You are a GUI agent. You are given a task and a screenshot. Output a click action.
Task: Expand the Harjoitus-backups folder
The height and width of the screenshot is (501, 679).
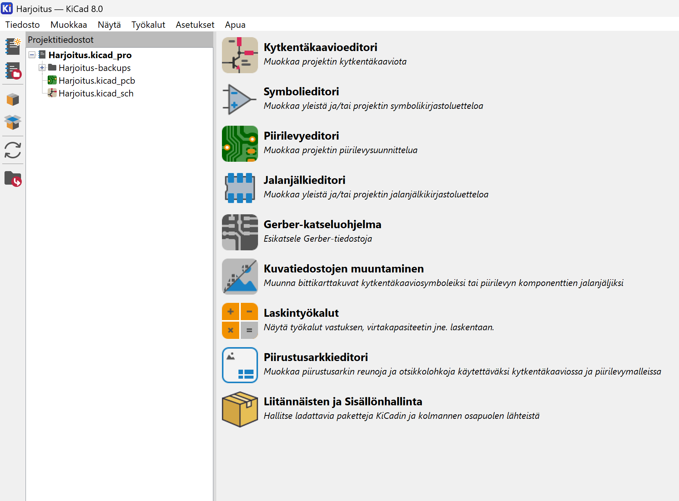point(42,68)
